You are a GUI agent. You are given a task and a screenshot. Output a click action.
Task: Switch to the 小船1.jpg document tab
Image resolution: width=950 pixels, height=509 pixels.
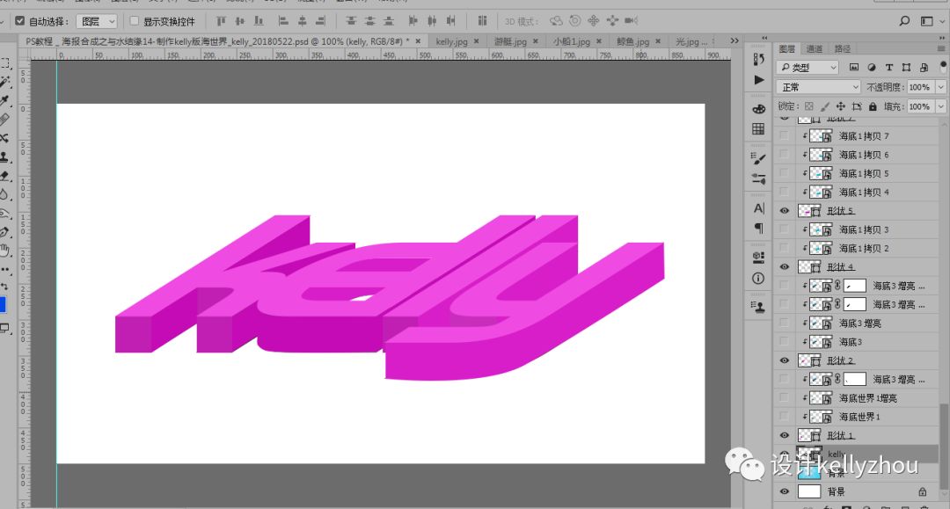click(572, 42)
